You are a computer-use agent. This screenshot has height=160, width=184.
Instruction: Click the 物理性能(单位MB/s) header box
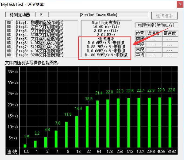156,25
